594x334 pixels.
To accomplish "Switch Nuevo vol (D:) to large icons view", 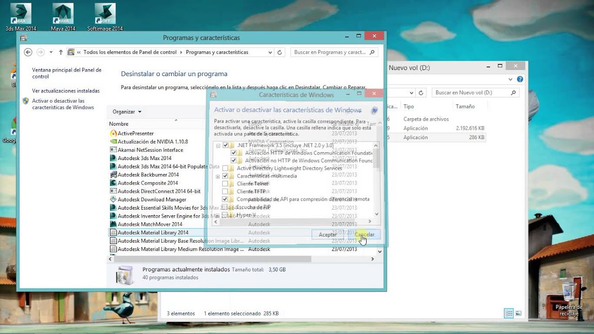I will click(x=518, y=313).
